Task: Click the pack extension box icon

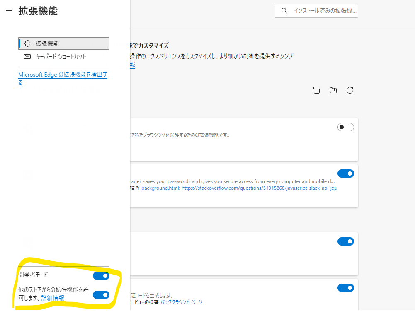Action: click(317, 90)
